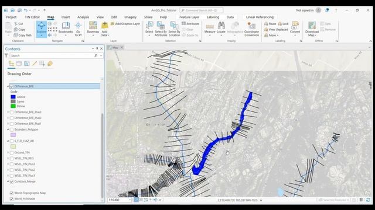Open the More labeling options dropdown

[x=271, y=35]
